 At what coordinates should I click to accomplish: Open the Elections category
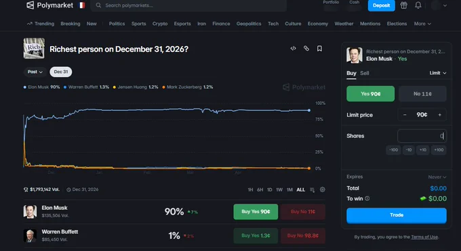397,24
